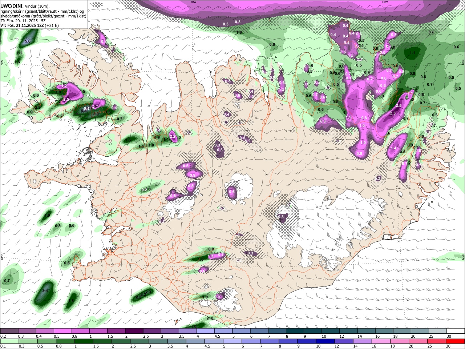This screenshot has width=465, height=349.
Task: Click the bright red 30 swatch in the lower legend
Action: (455, 341)
